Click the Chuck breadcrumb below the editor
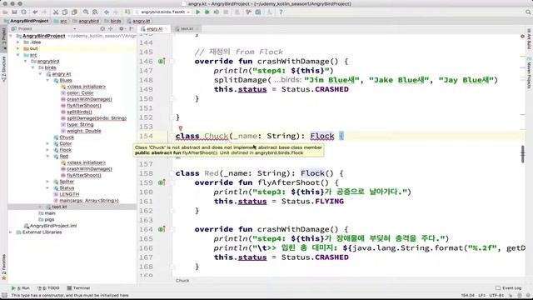This screenshot has width=533, height=300. pos(182,281)
